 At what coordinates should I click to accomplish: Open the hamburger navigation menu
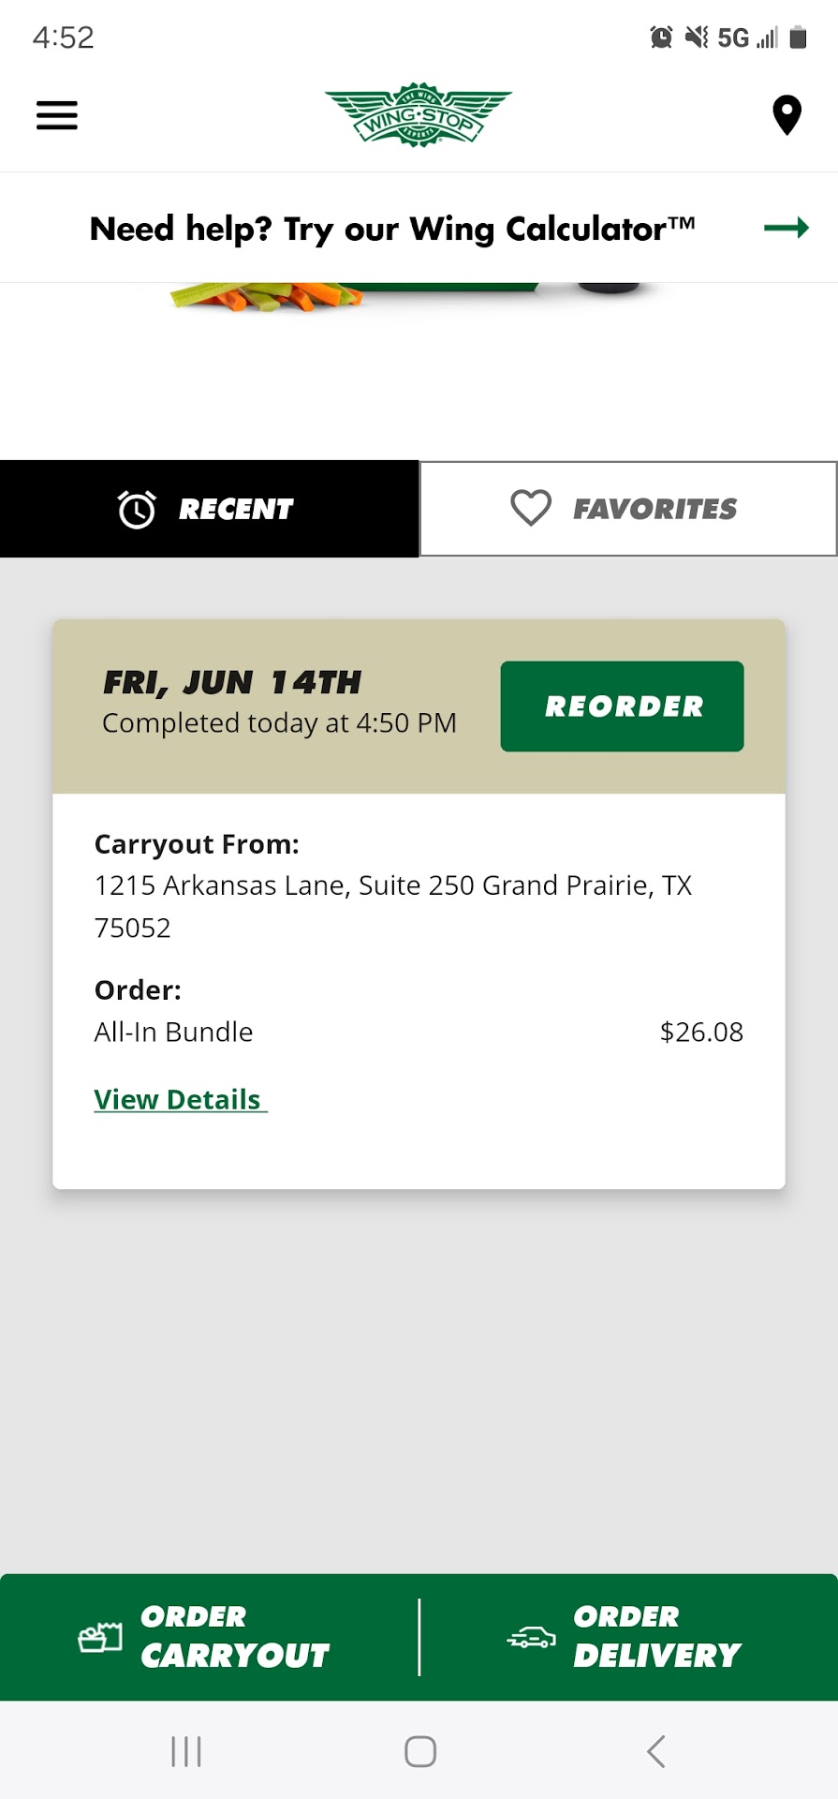click(56, 115)
